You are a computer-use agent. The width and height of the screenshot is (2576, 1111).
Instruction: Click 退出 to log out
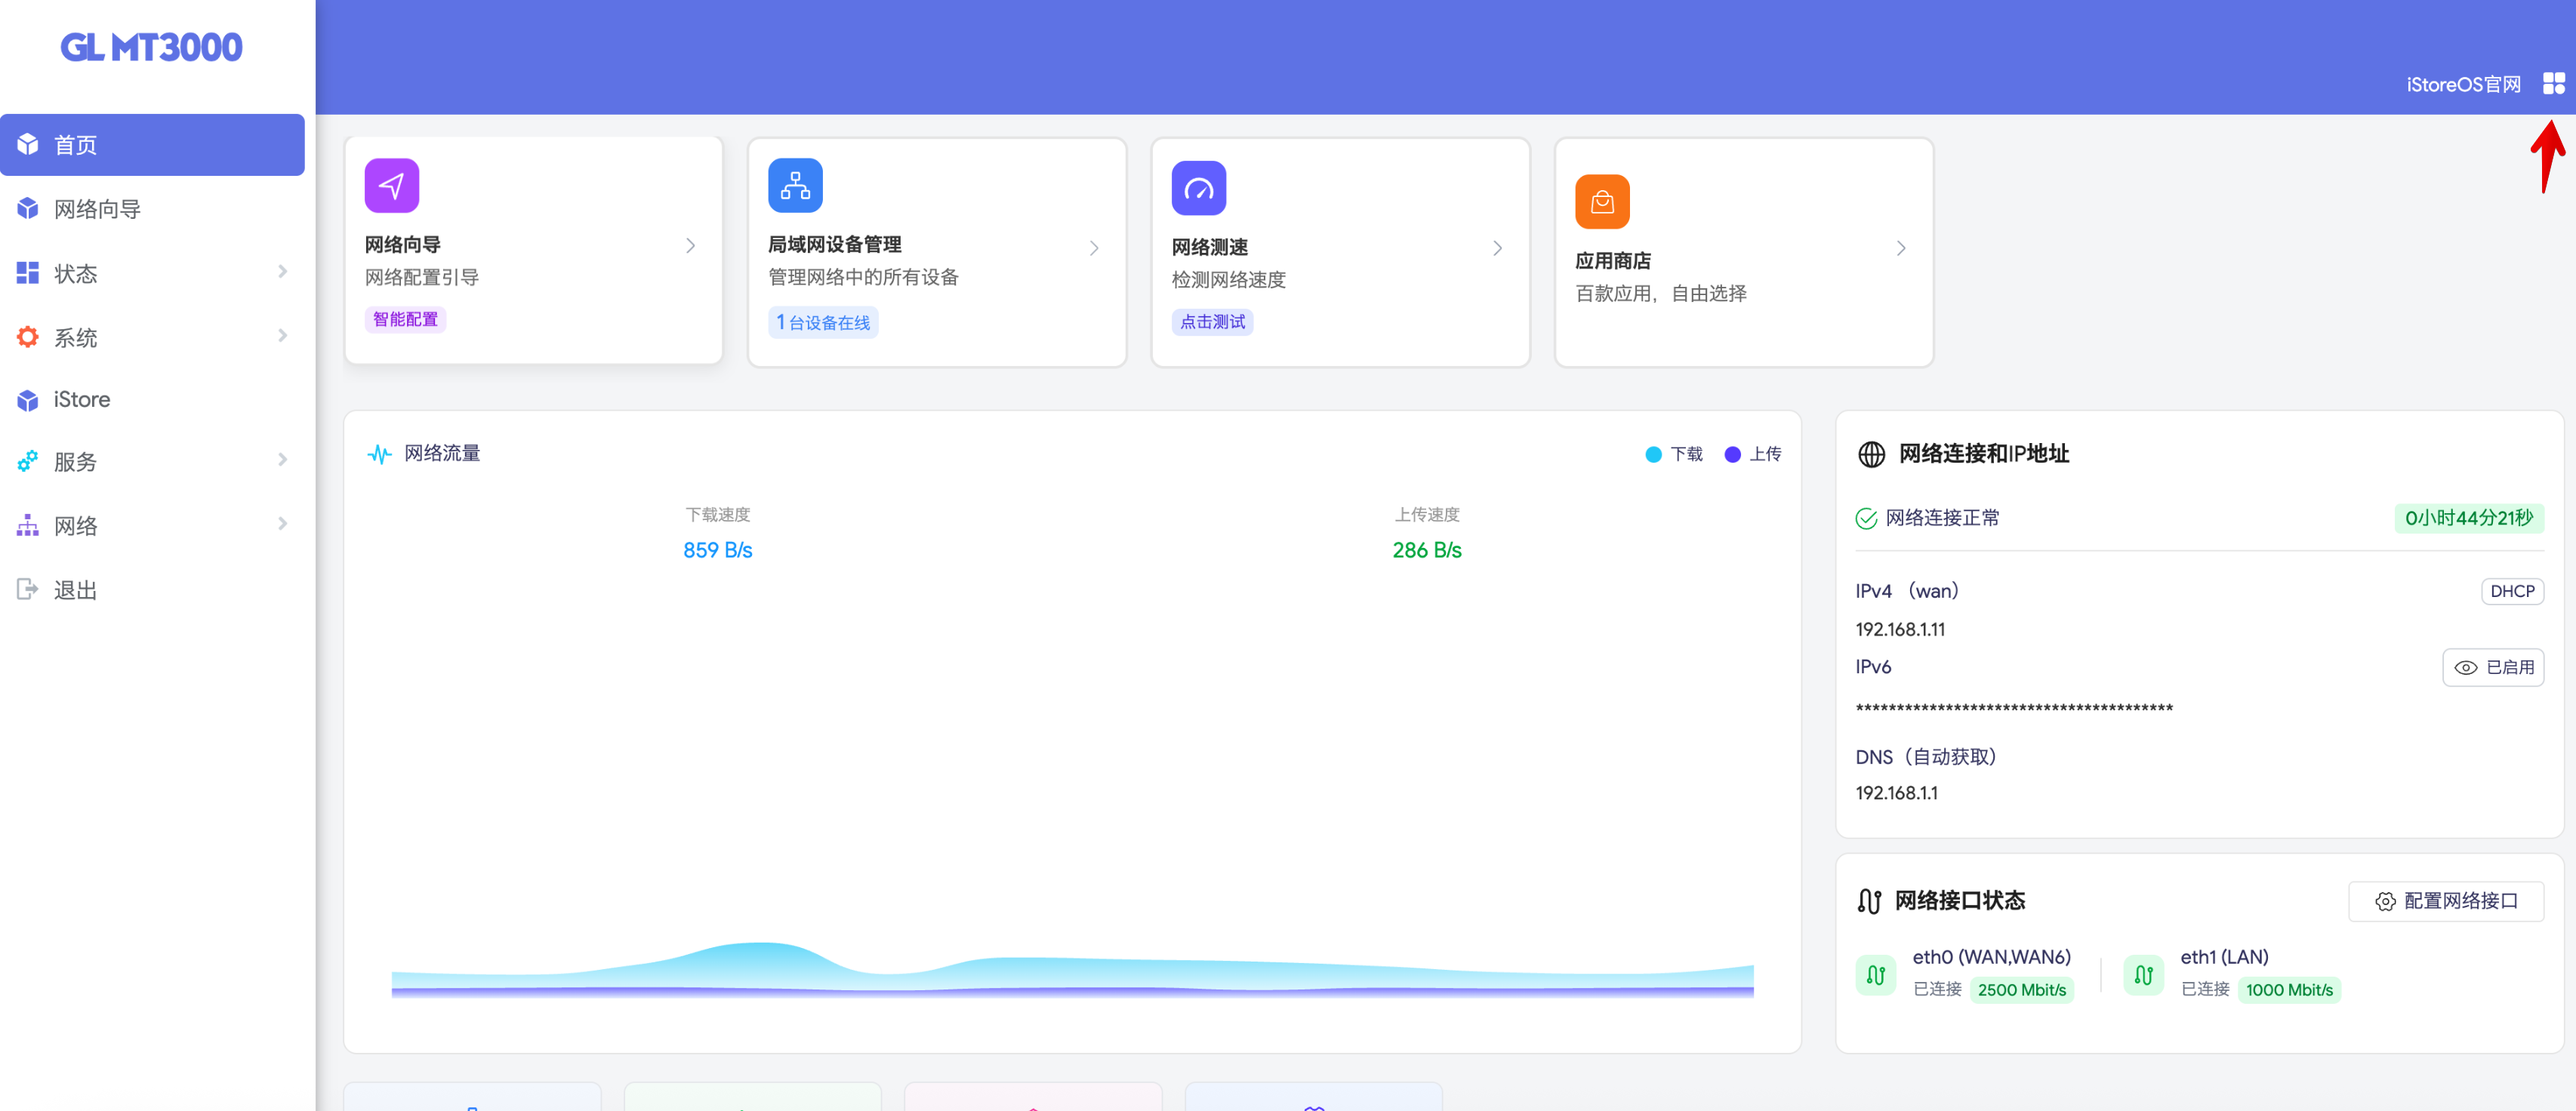click(152, 590)
